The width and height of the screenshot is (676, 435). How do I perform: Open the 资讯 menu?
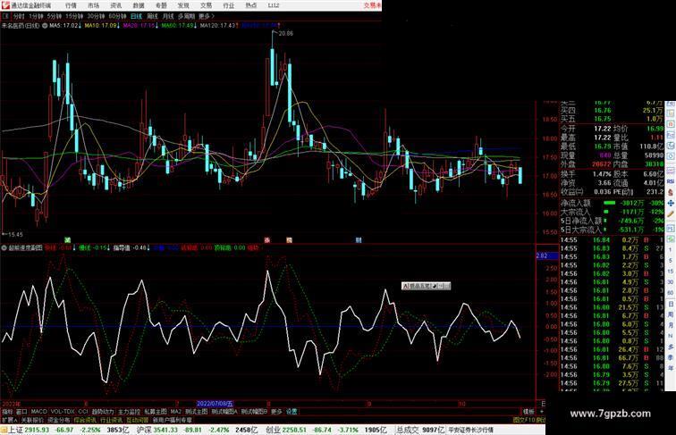[116, 5]
